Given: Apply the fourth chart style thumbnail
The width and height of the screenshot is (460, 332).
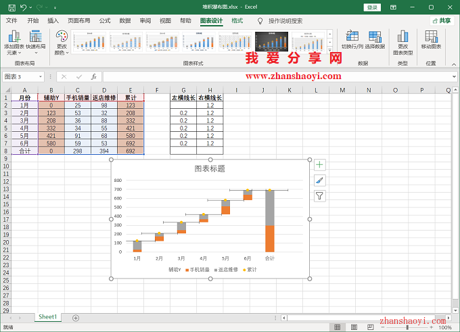Looking at the screenshot, I should coord(199,42).
